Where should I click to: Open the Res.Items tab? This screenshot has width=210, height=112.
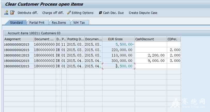[59, 23]
